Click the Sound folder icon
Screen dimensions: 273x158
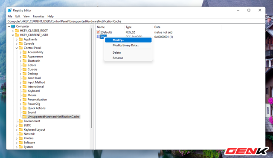25,112
